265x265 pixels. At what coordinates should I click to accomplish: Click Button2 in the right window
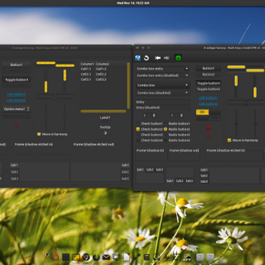[x=208, y=74]
